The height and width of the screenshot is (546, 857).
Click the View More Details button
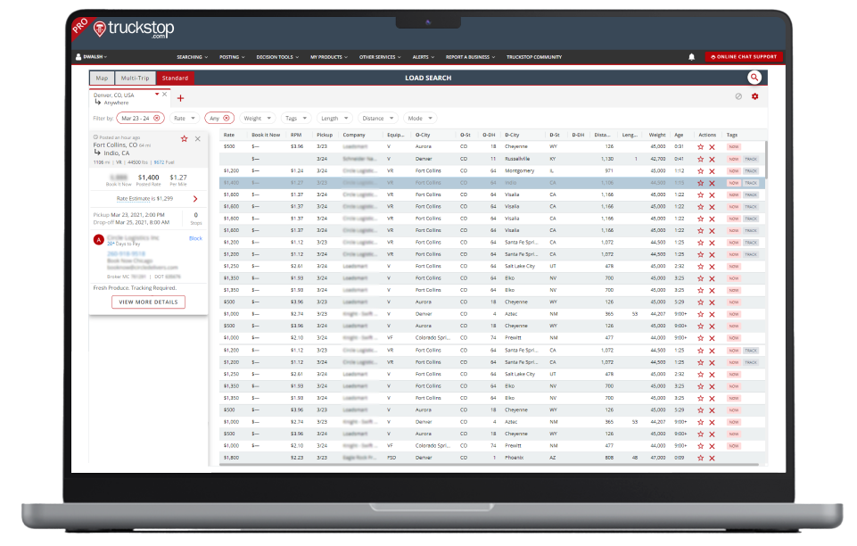point(149,302)
